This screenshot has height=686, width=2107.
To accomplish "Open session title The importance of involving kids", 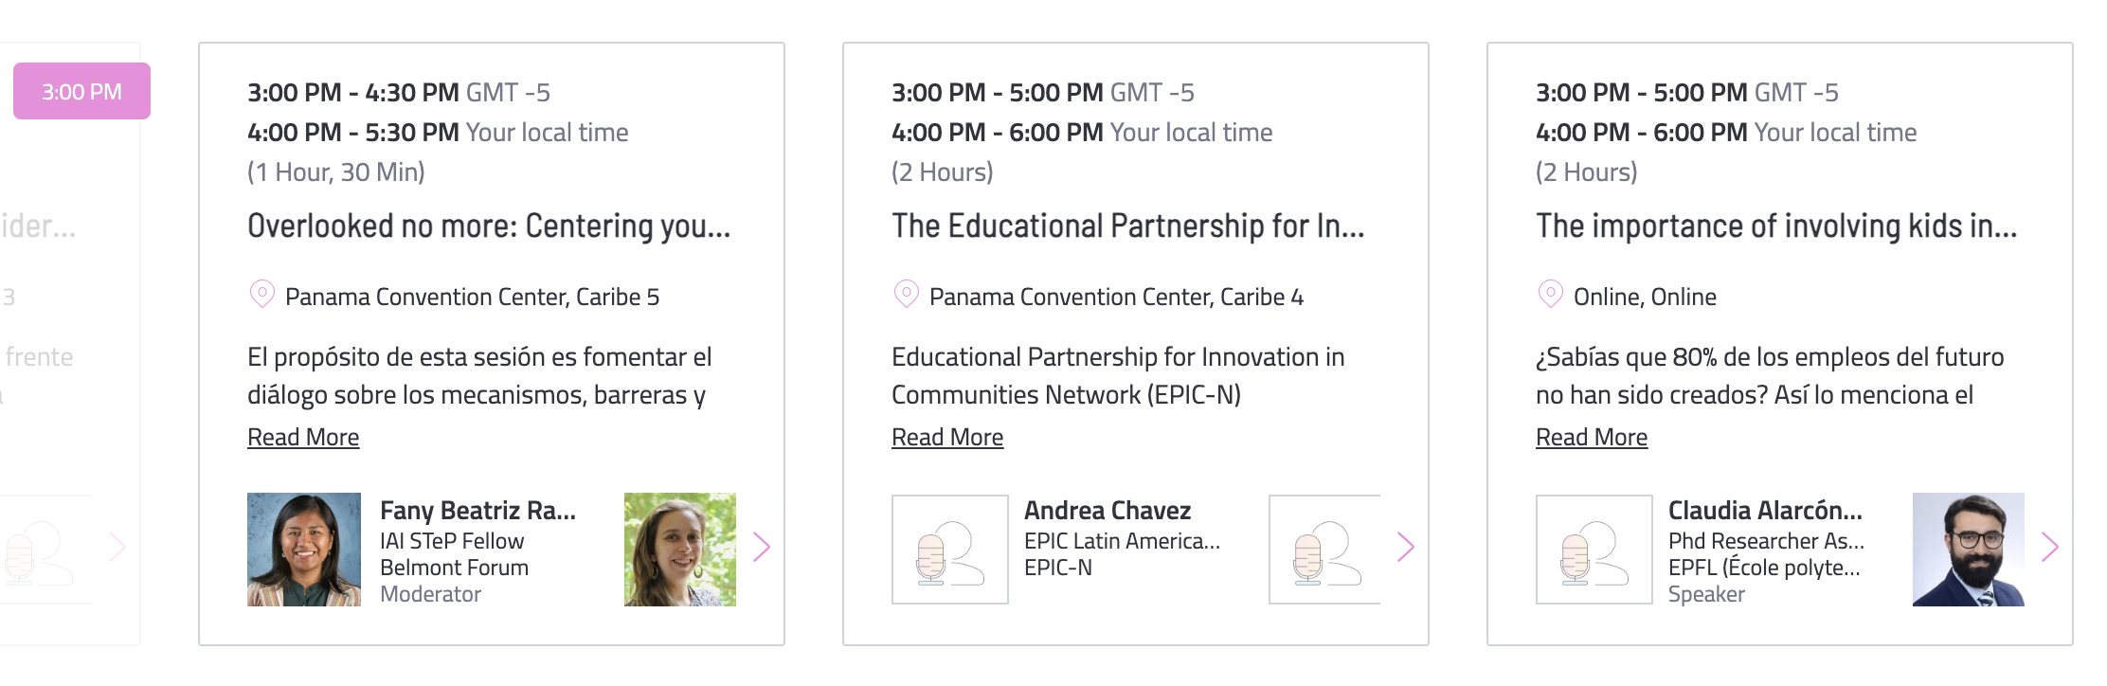I will click(1776, 226).
